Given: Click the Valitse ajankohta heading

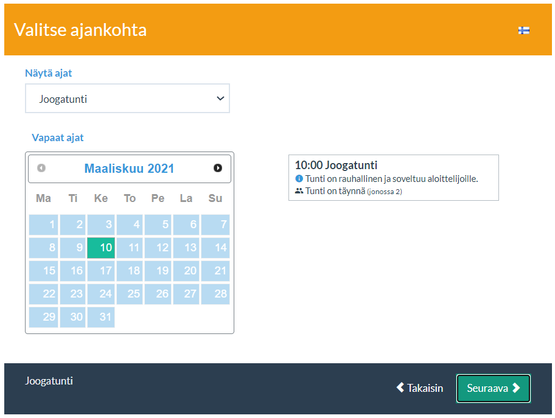Looking at the screenshot, I should pos(80,30).
